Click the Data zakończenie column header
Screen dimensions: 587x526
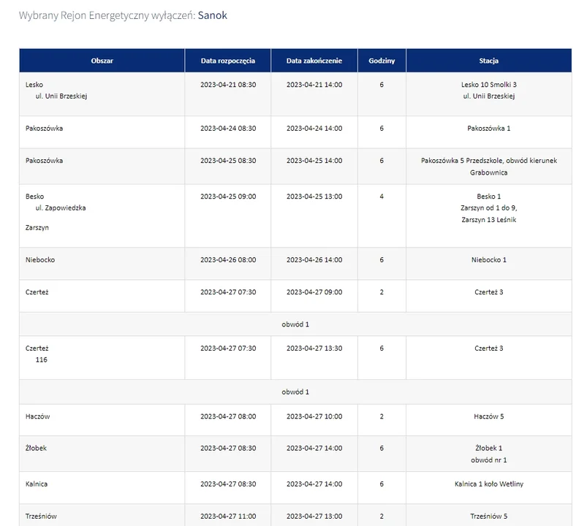314,61
